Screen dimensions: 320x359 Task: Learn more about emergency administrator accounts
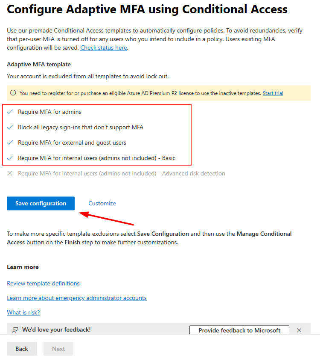[76, 298]
